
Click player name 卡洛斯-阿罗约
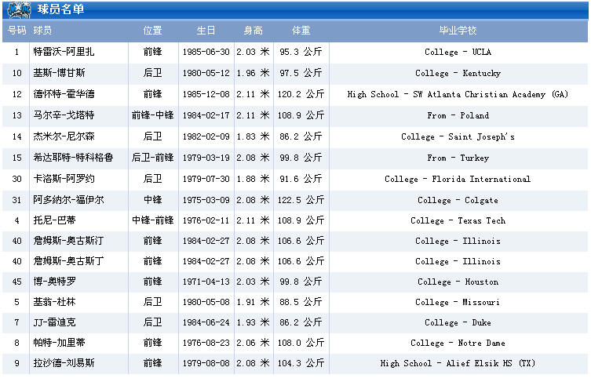click(x=64, y=179)
